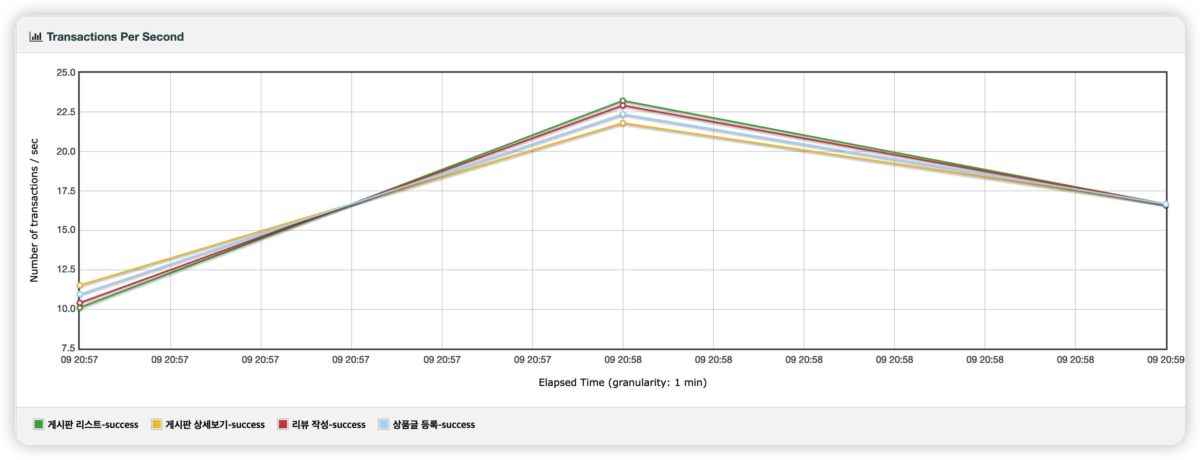
Task: Toggle the red 리뷰 작성-success swatch
Action: click(283, 424)
